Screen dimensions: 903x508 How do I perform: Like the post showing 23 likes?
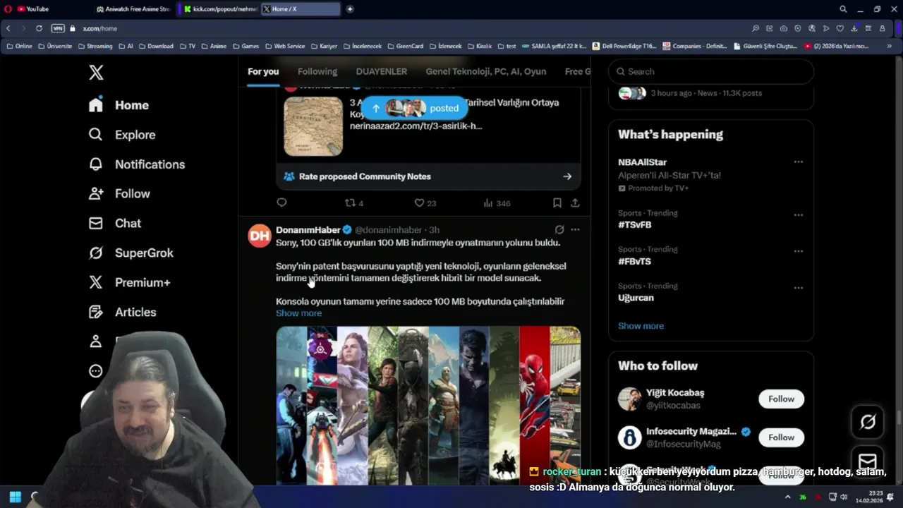tap(425, 202)
